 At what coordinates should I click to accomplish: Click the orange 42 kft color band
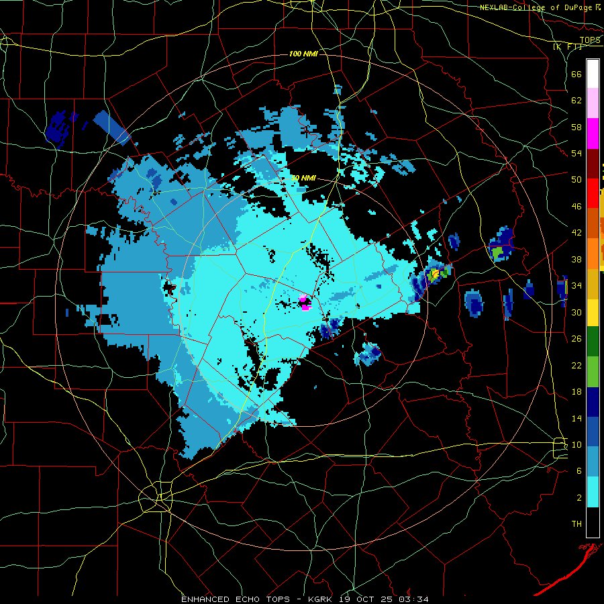click(x=593, y=254)
